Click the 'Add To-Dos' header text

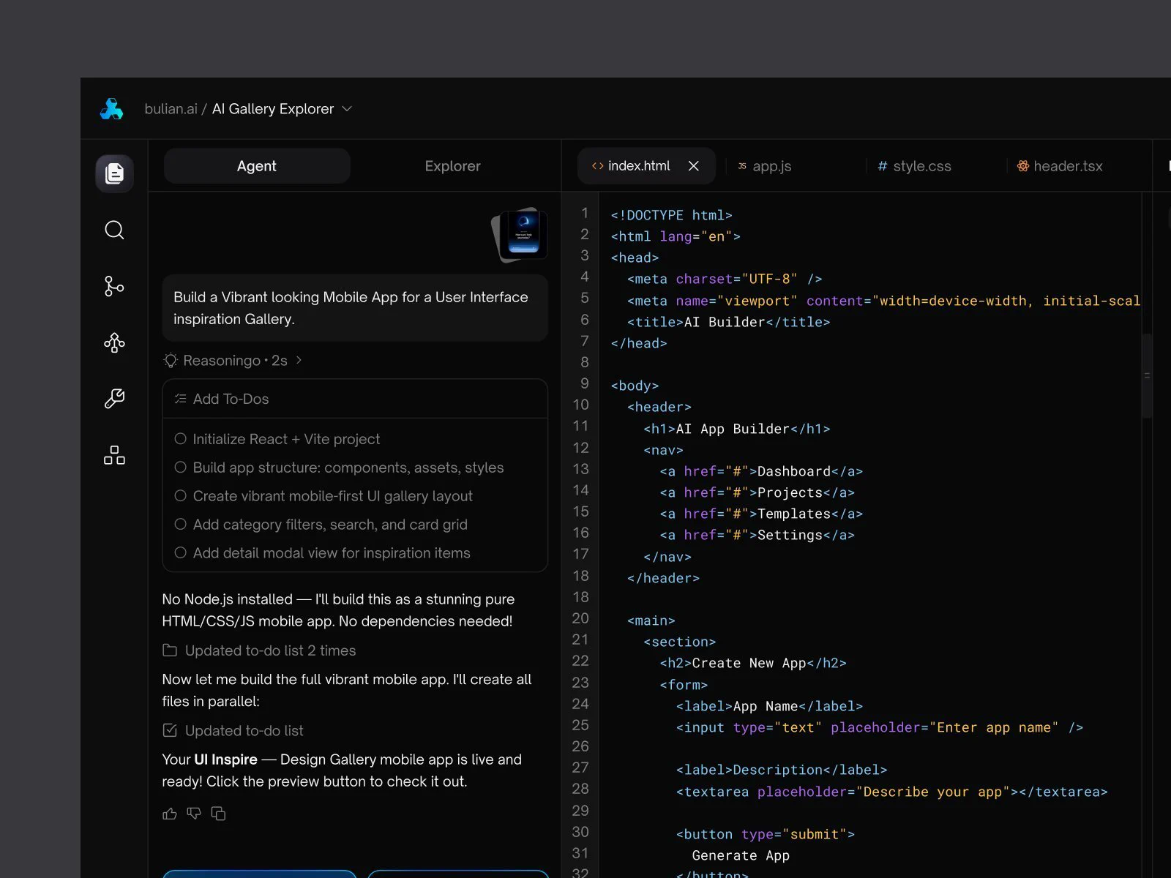[x=231, y=399]
